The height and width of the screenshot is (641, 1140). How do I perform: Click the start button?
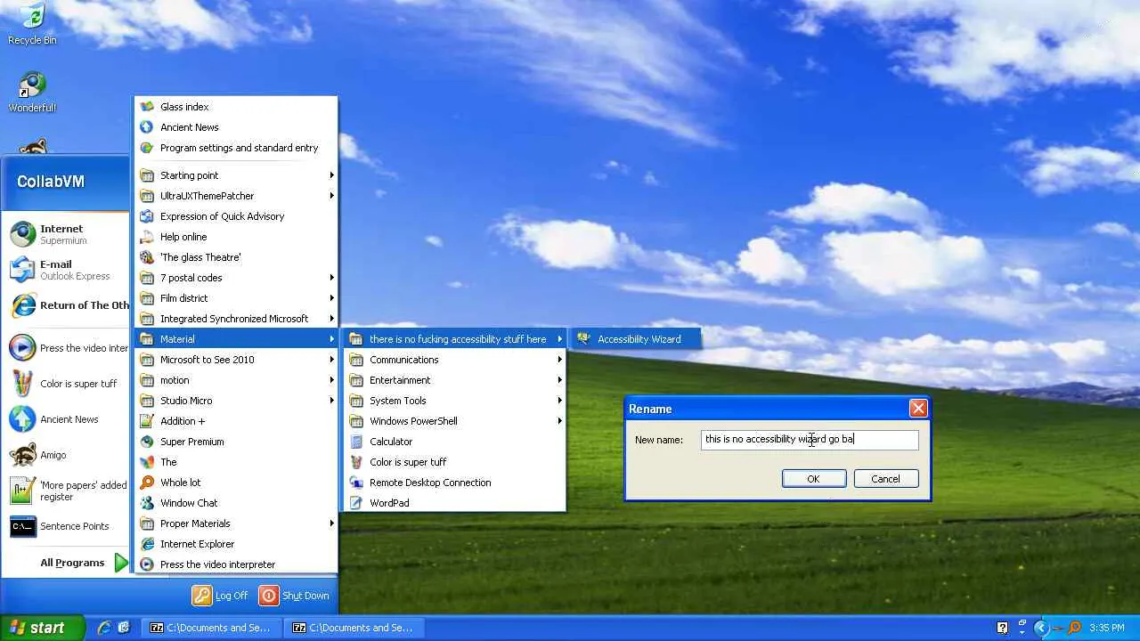point(42,628)
